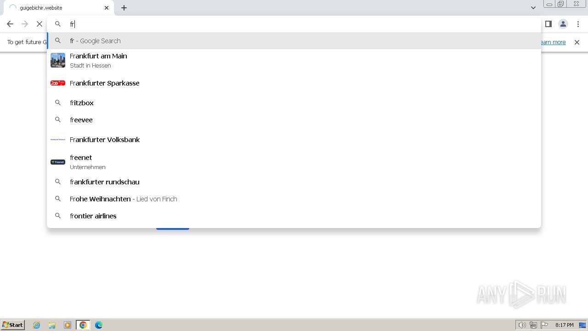The height and width of the screenshot is (331, 588).
Task: Pick the freenet Unternehmen suggestion
Action: click(x=294, y=162)
